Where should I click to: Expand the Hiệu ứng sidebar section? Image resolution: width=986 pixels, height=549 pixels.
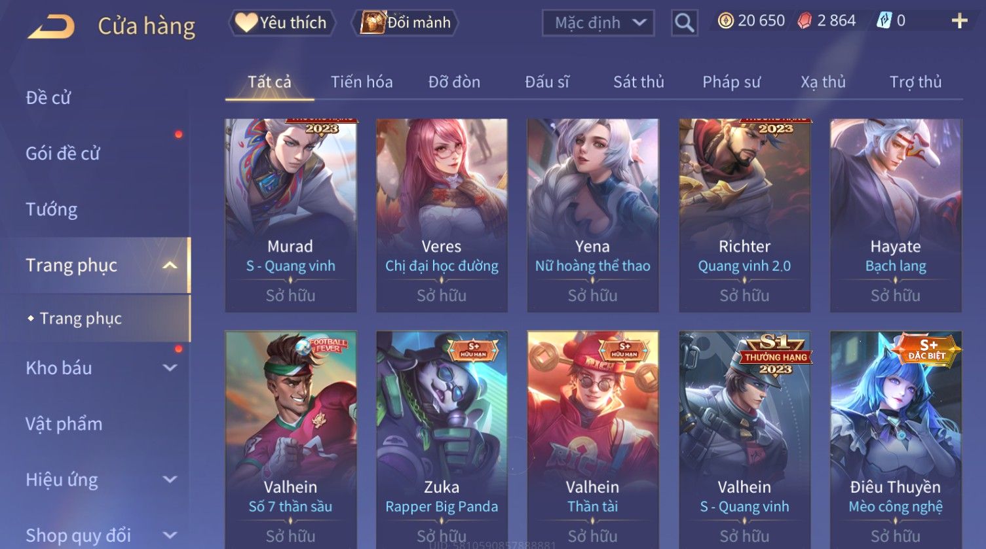click(170, 480)
